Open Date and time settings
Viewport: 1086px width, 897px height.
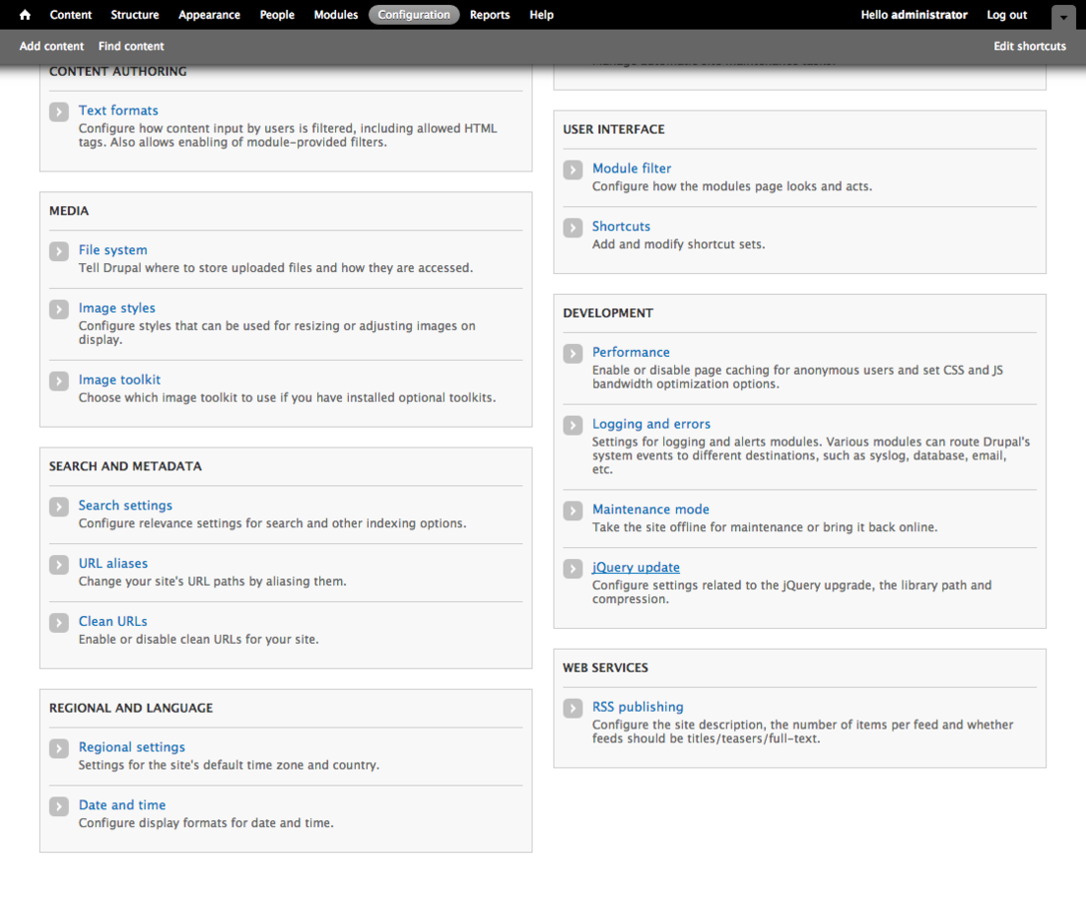pyautogui.click(x=122, y=805)
